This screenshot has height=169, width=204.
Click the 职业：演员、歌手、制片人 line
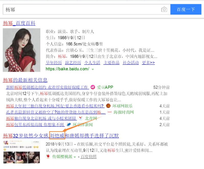click(70, 31)
